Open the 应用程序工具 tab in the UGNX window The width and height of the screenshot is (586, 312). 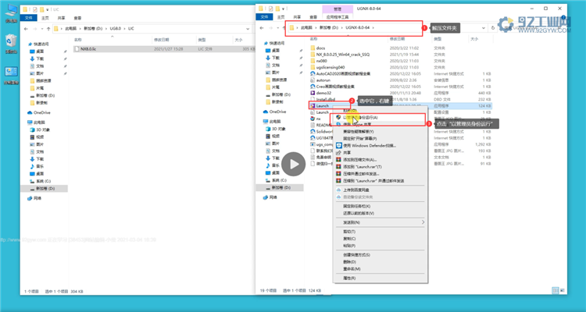pyautogui.click(x=337, y=17)
